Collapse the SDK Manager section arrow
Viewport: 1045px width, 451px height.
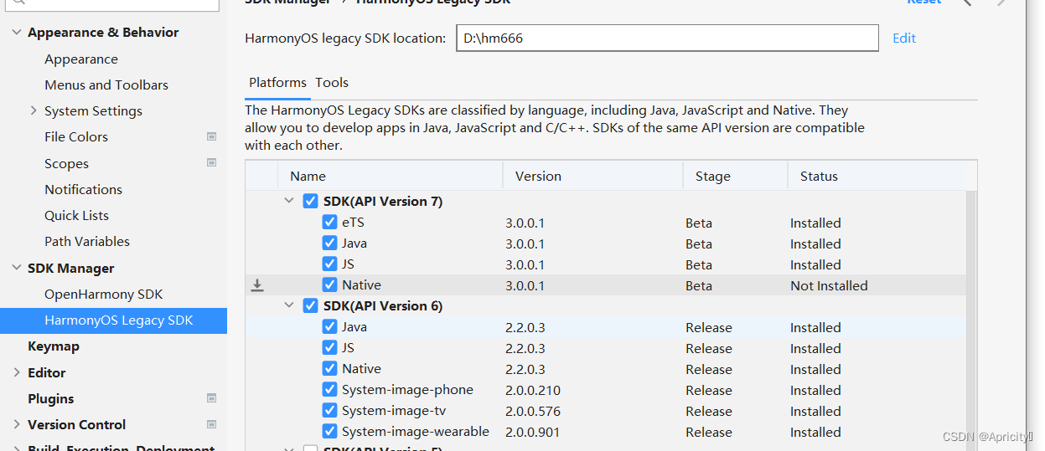tap(17, 268)
